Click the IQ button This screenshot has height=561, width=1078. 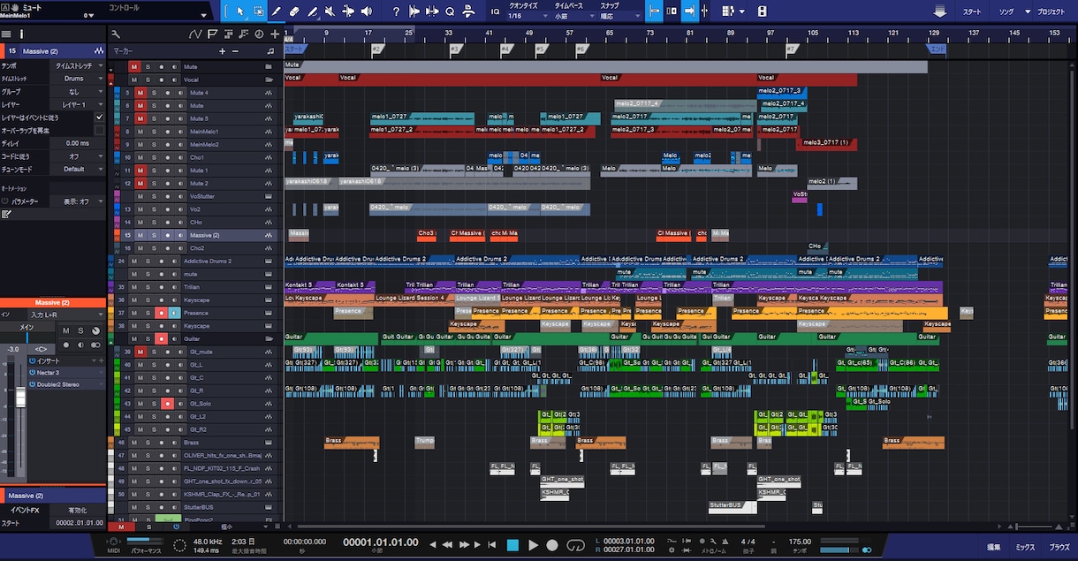(495, 11)
